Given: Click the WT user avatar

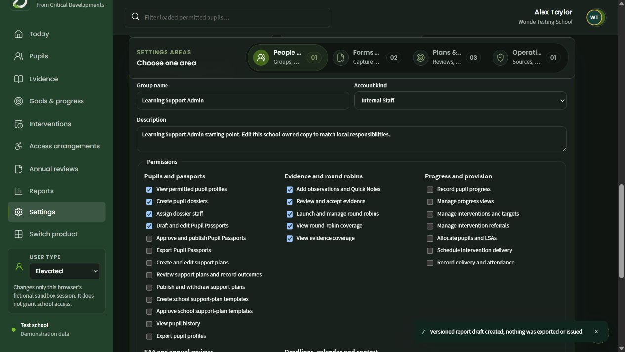Looking at the screenshot, I should (x=594, y=17).
